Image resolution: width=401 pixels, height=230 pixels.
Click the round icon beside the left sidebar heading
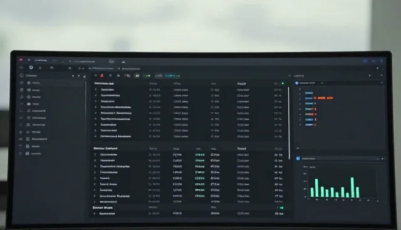click(x=22, y=76)
